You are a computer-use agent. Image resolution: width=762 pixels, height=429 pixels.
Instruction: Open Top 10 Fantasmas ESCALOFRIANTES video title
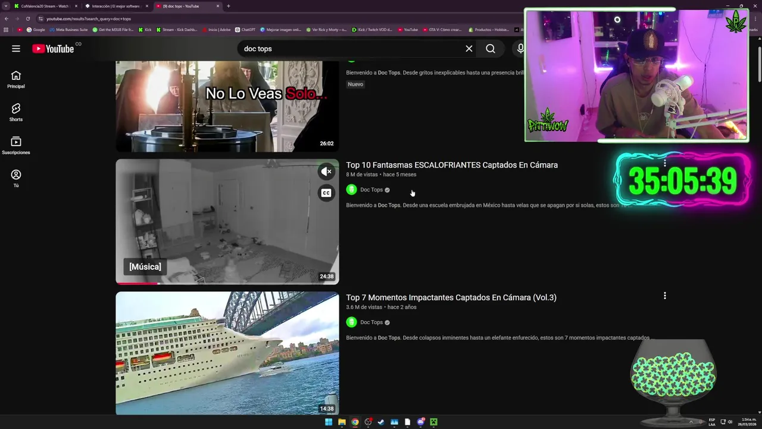(452, 165)
